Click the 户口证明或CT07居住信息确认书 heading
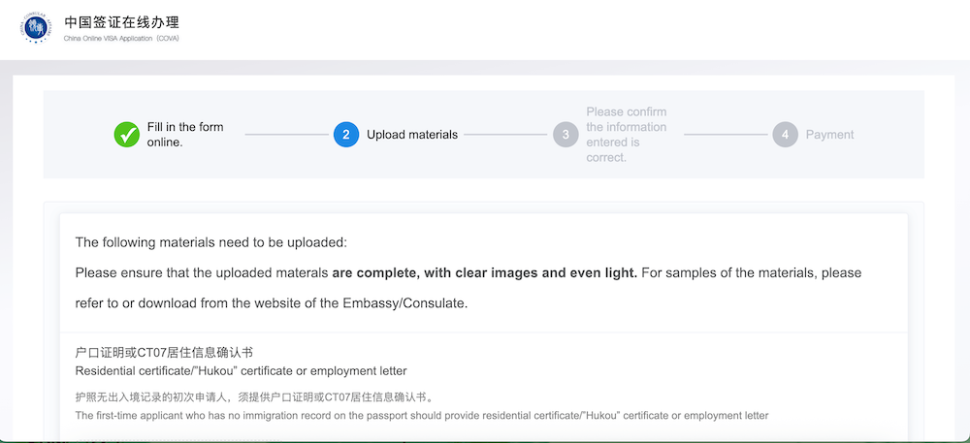The height and width of the screenshot is (443, 970). click(164, 353)
